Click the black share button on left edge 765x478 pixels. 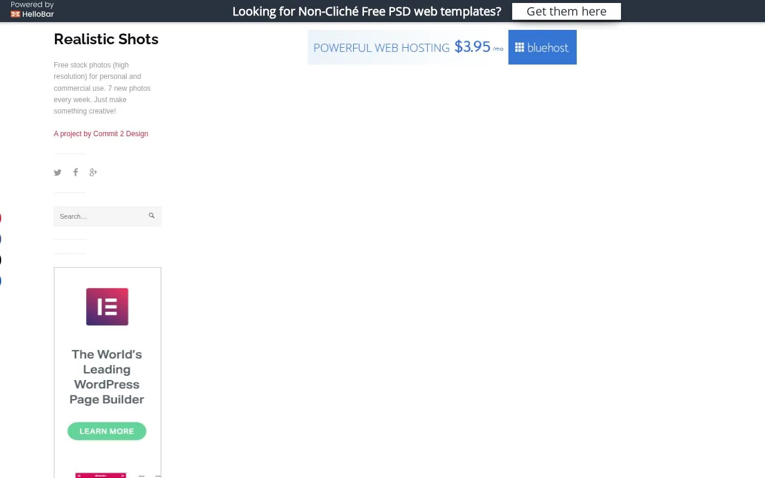click(1, 260)
